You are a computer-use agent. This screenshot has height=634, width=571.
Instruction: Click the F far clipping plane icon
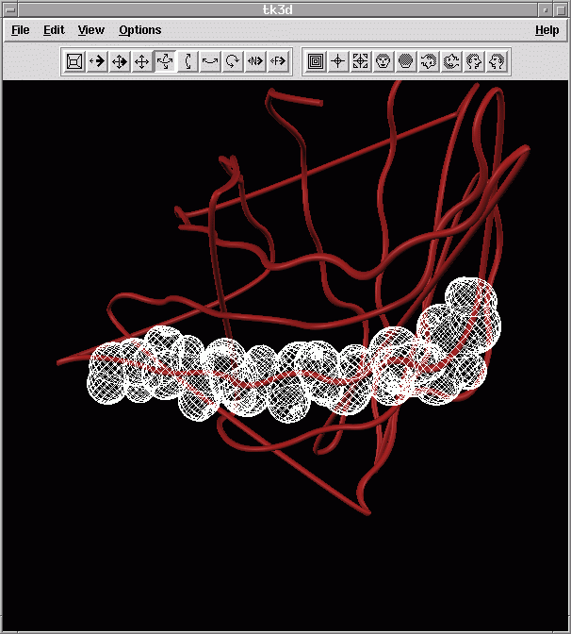coord(278,61)
